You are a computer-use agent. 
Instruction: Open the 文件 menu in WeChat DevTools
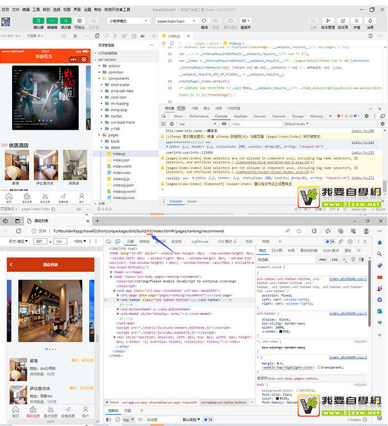coord(16,9)
